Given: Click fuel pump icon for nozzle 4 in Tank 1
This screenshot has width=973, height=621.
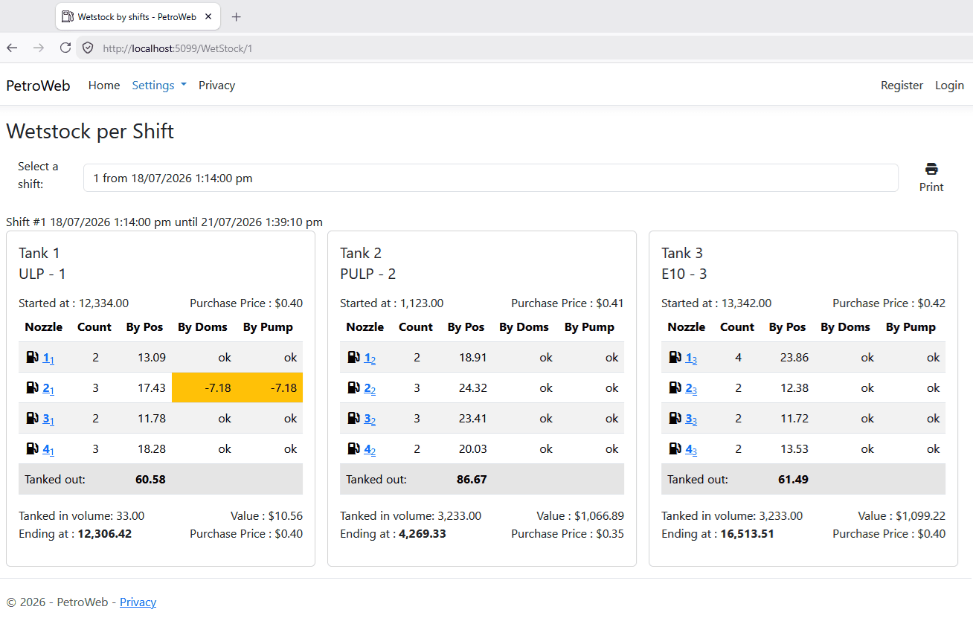Looking at the screenshot, I should pyautogui.click(x=32, y=448).
